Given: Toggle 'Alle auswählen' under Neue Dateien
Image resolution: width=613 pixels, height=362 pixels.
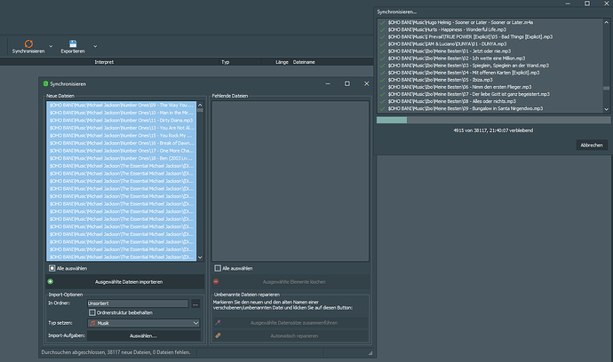Looking at the screenshot, I should click(52, 267).
